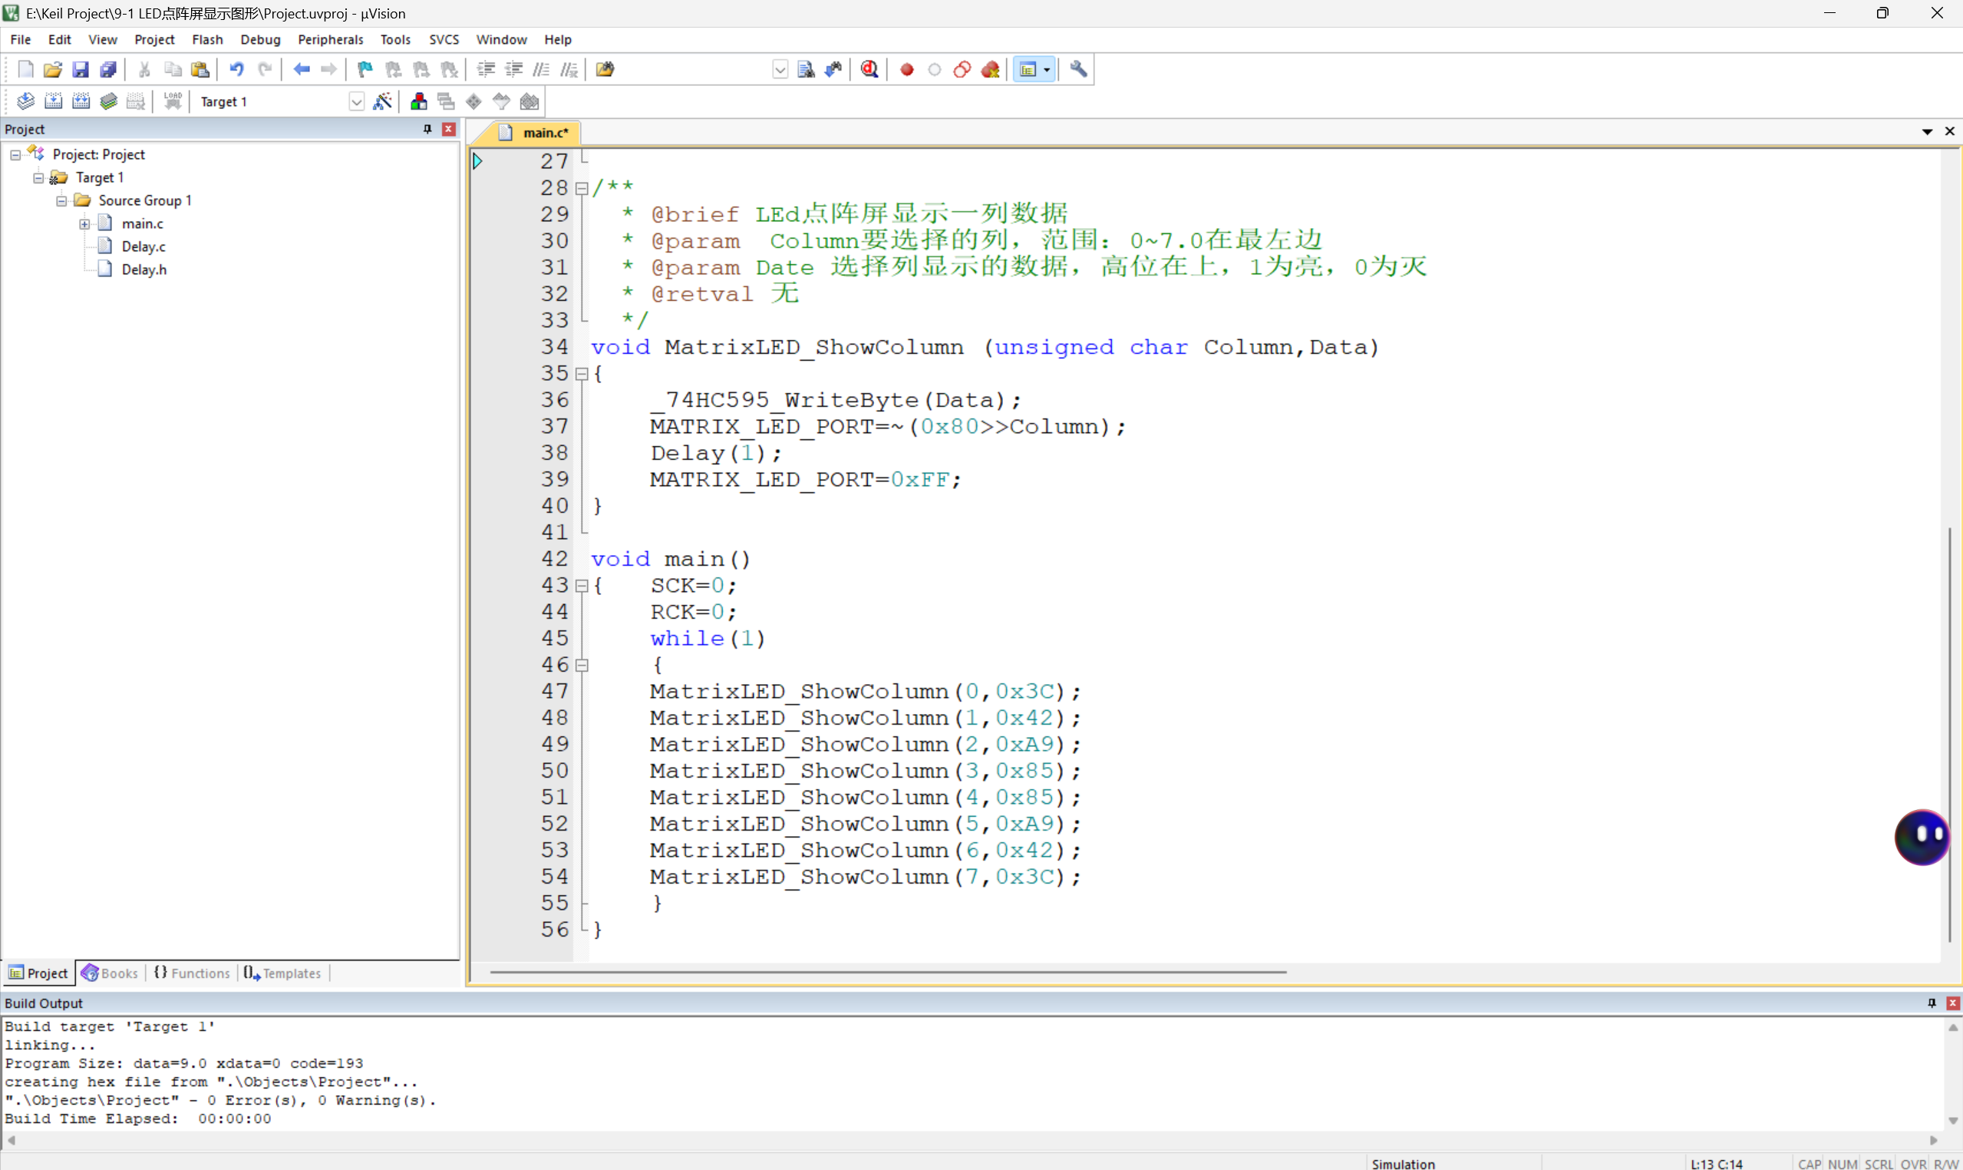Toggle bookmark flag icon in toolbar

tap(365, 69)
